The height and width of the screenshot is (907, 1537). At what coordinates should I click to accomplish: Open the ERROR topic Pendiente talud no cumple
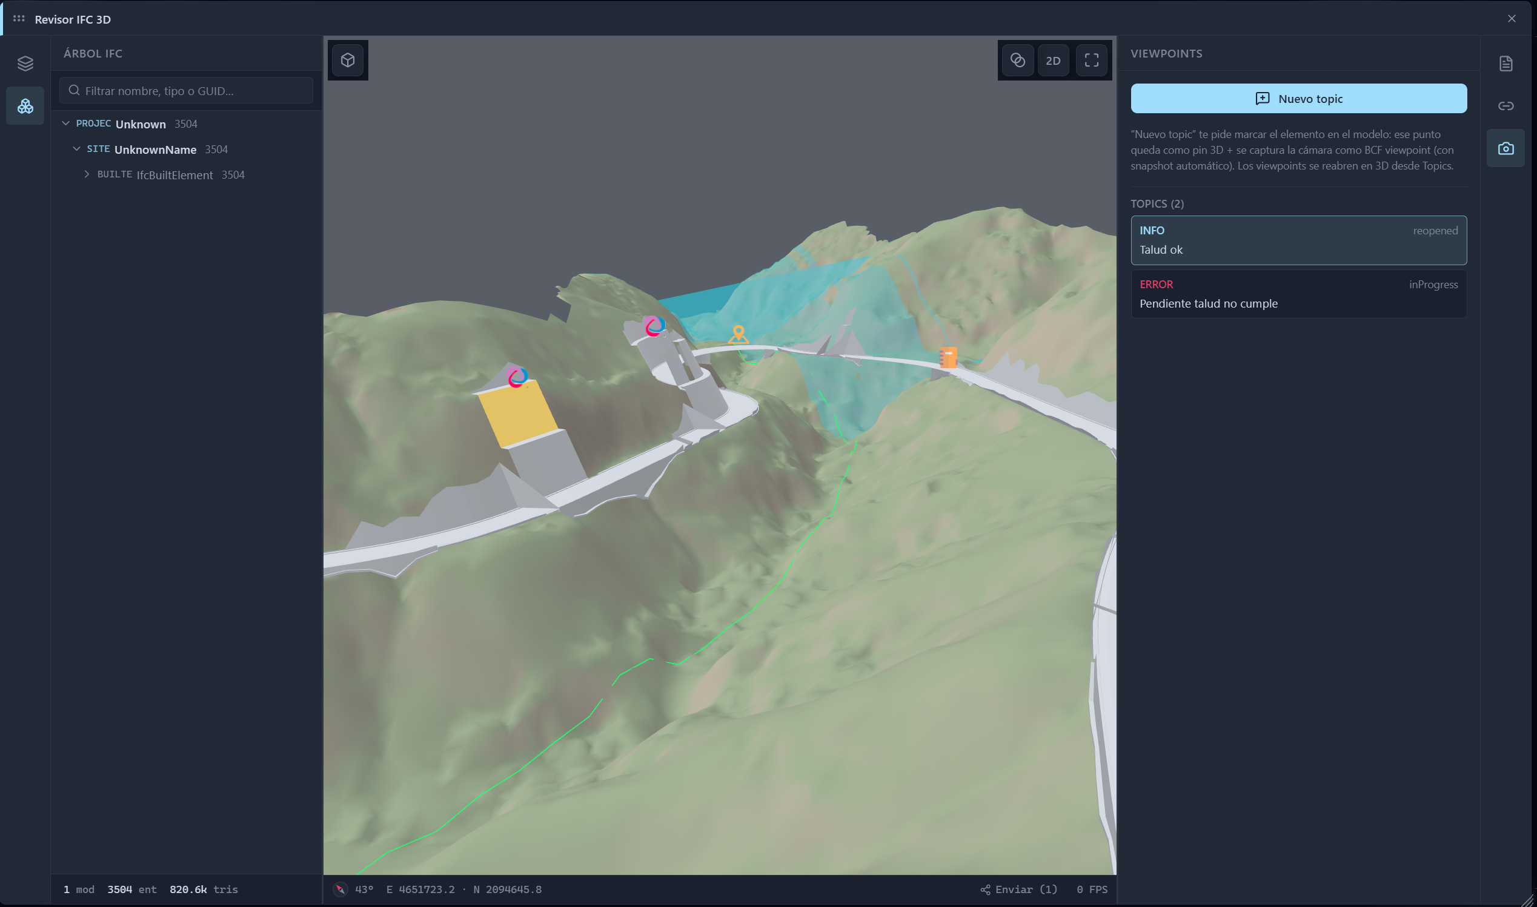pyautogui.click(x=1298, y=294)
